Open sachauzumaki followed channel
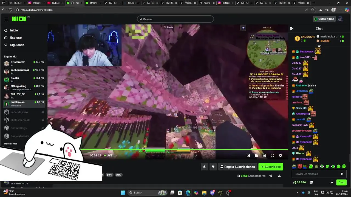This screenshot has width=351, height=197. (24, 72)
